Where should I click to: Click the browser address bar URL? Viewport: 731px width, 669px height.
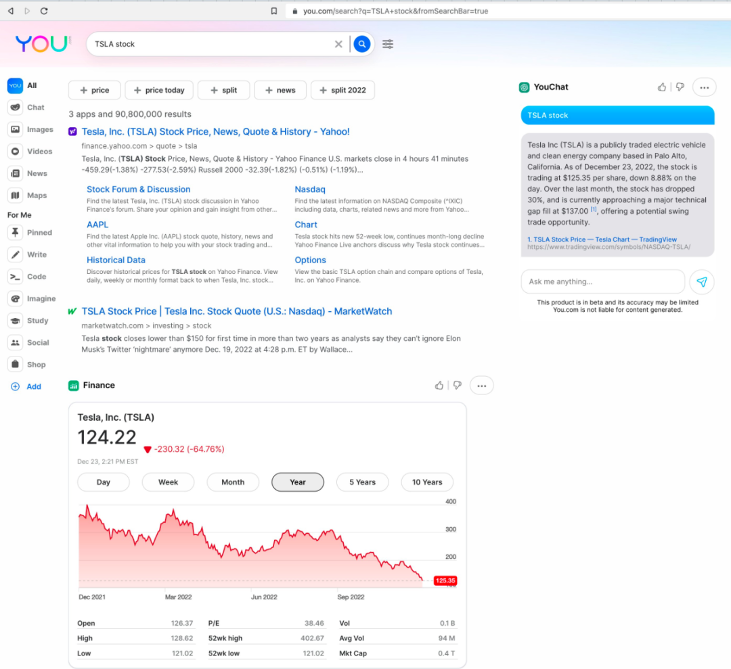coord(395,11)
